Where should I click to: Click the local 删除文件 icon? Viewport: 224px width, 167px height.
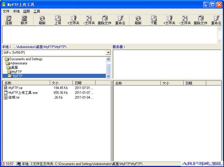pos(105,20)
